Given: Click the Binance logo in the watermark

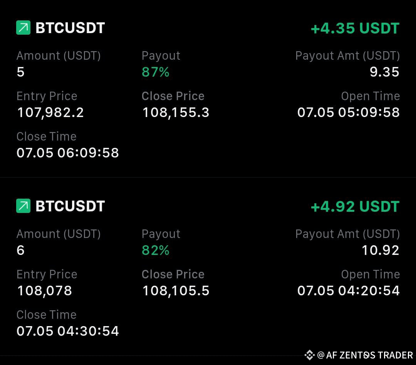Looking at the screenshot, I should tap(309, 355).
